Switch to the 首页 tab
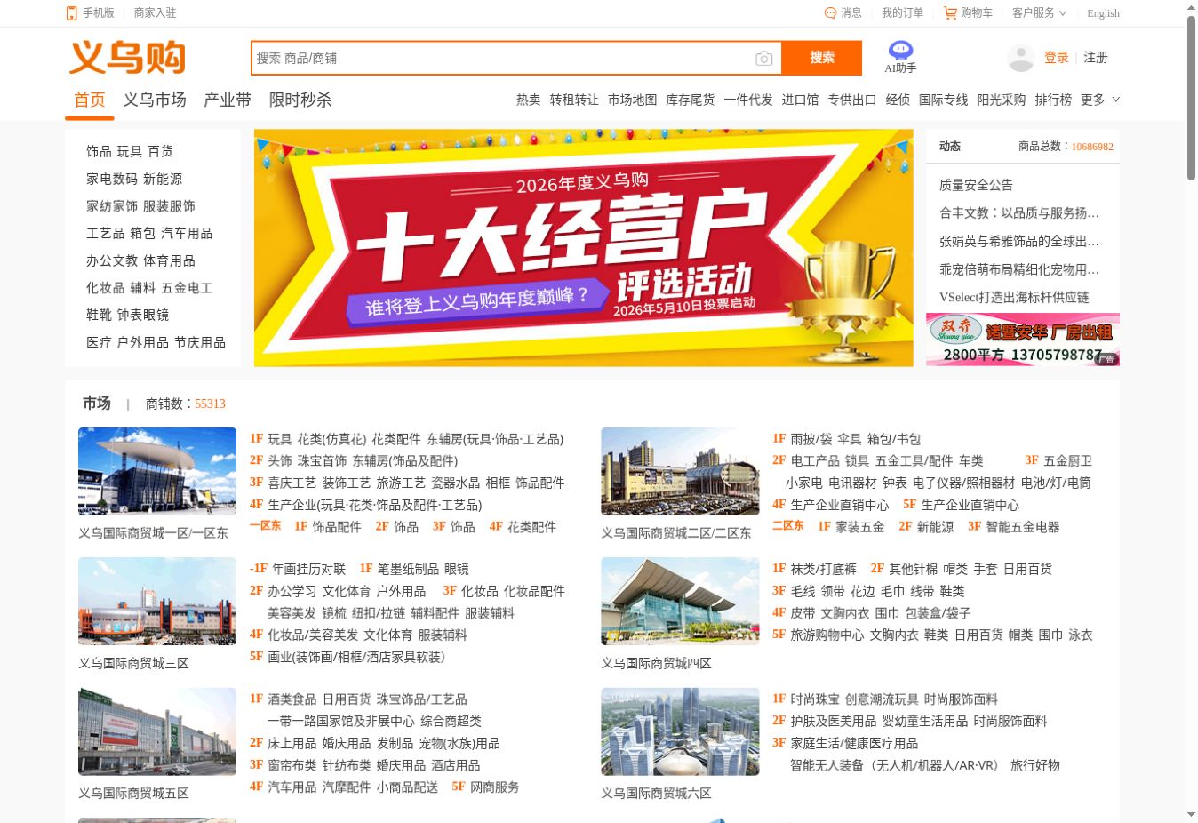The image size is (1198, 823). (90, 100)
